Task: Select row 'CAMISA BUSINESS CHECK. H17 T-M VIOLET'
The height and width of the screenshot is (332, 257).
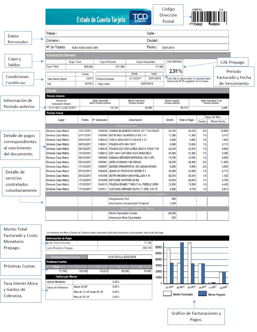Action: point(137,131)
